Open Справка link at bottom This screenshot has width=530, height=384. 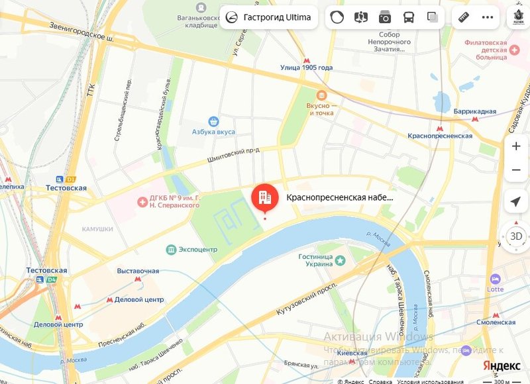(x=380, y=381)
